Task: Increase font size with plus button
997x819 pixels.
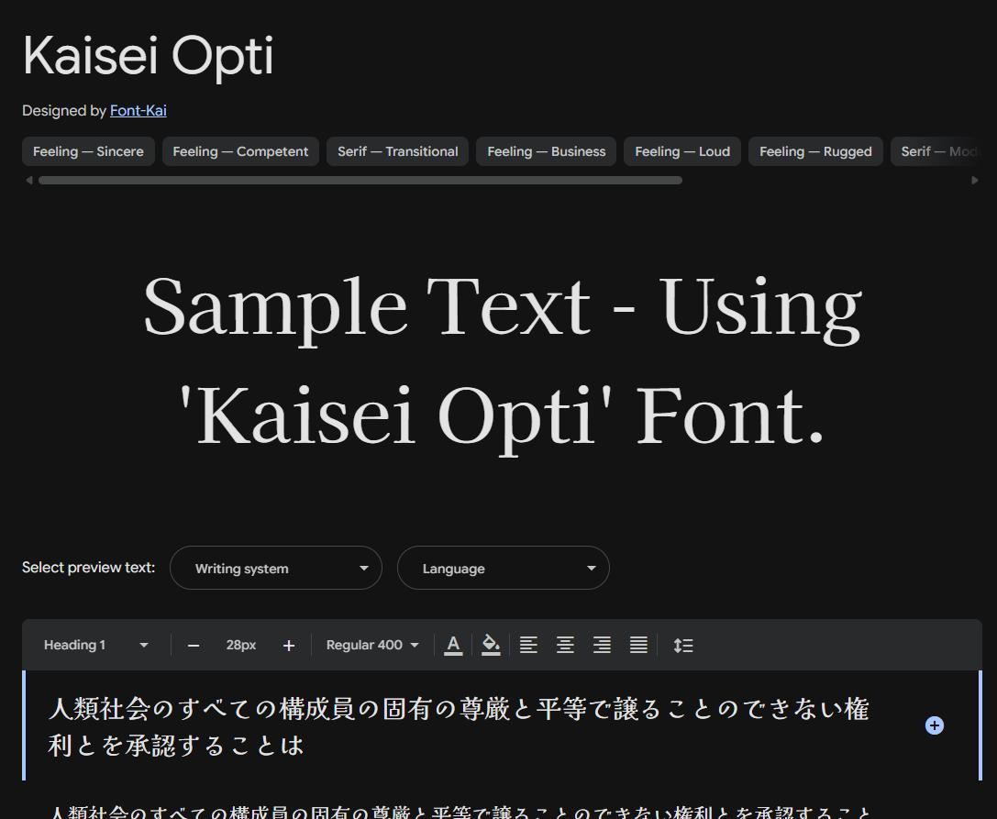Action: click(x=289, y=646)
